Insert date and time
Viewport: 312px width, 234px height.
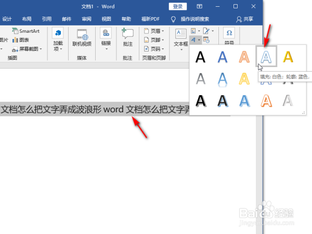(206, 40)
